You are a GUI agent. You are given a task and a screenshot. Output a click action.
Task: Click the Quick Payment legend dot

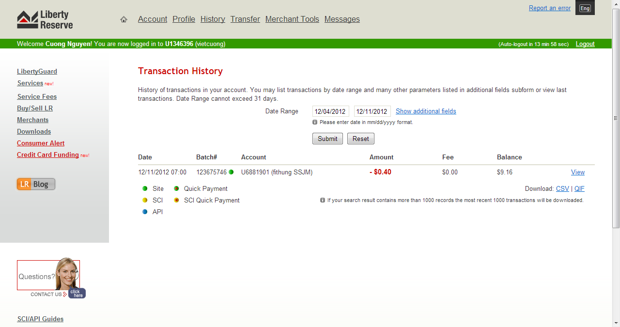coord(176,188)
